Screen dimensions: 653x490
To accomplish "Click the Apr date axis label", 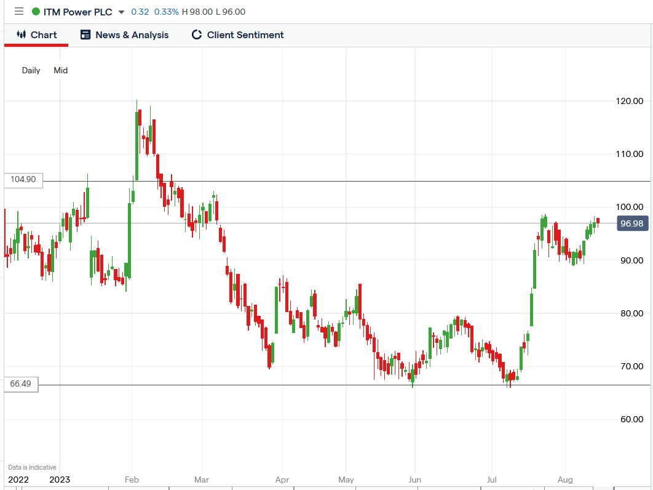I will click(282, 480).
